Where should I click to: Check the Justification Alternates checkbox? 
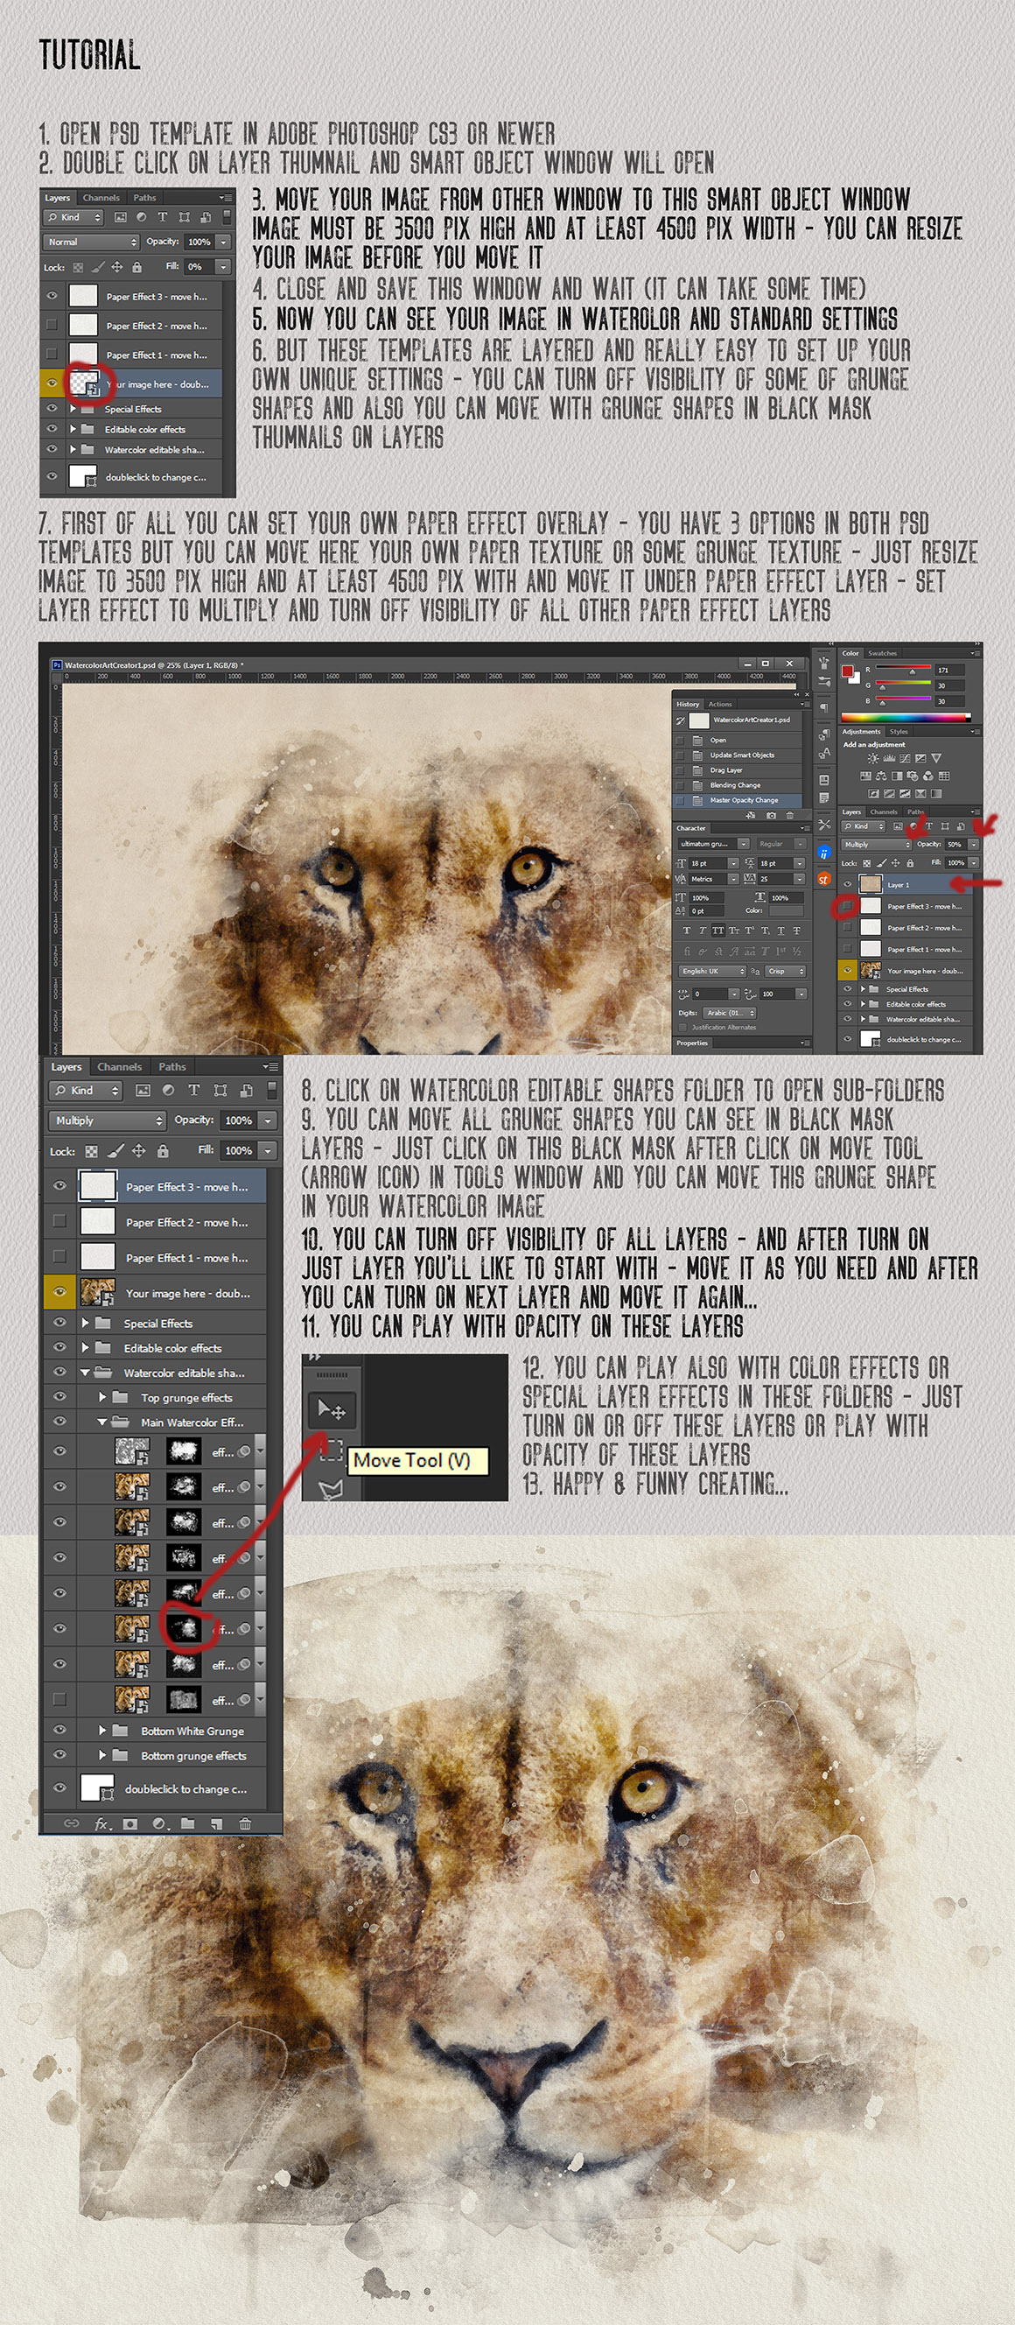tap(683, 1027)
